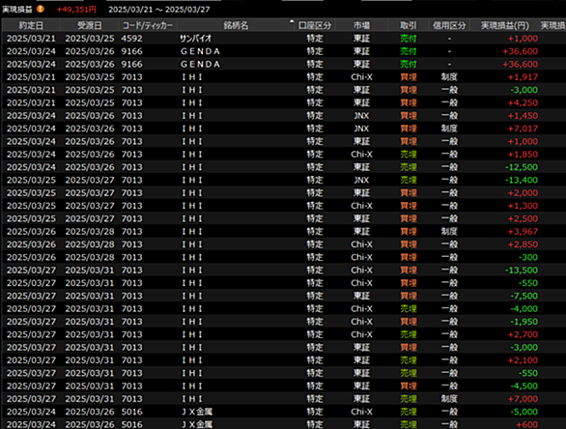
Task: Sort by 実現損益(円) column header
Action: click(504, 25)
